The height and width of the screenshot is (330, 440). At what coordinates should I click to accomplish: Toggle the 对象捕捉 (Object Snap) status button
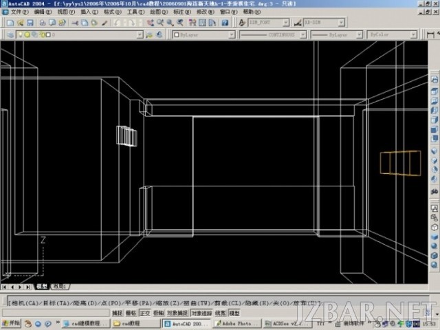[x=177, y=313]
